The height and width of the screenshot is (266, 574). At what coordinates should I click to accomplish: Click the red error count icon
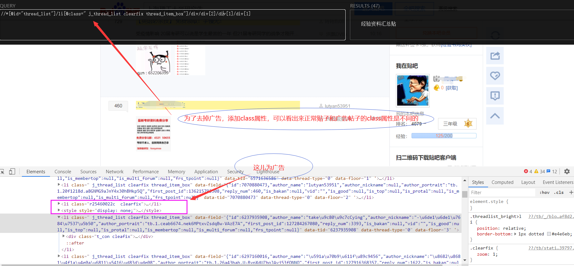pyautogui.click(x=526, y=171)
